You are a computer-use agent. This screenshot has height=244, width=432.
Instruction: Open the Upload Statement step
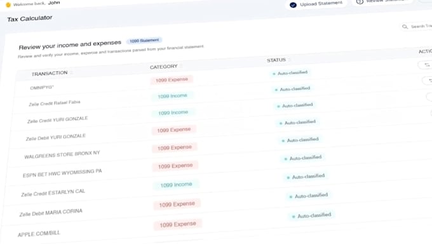(x=317, y=4)
